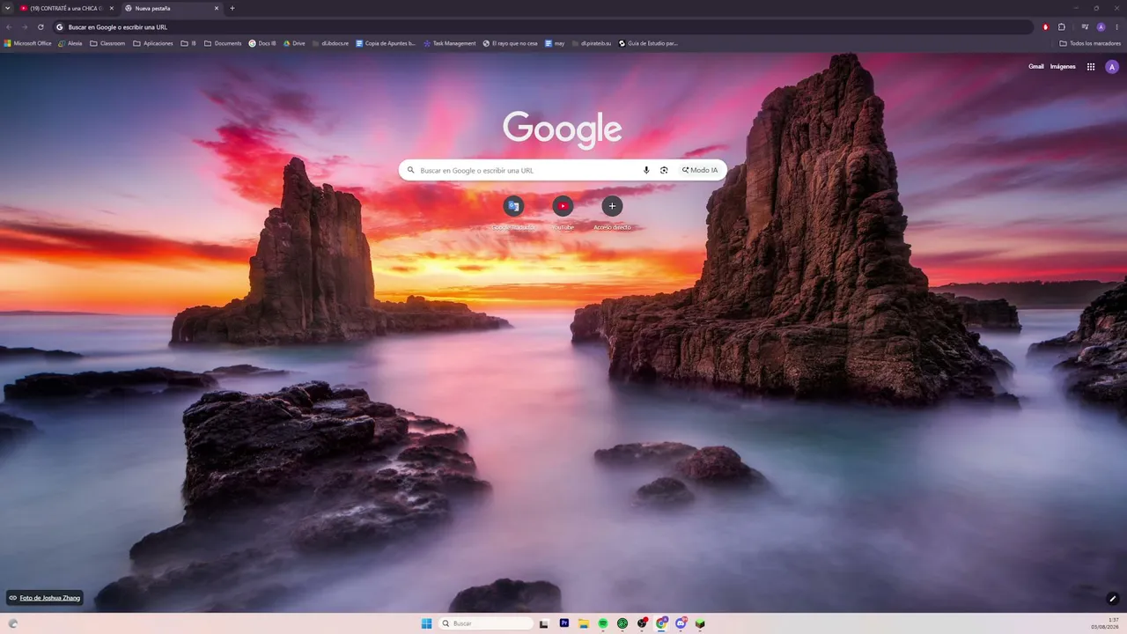Click the address bar URL field
The image size is (1127, 634).
pos(541,27)
